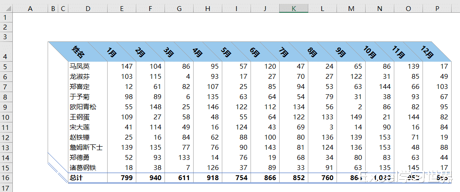Select column P header
460x192 pixels.
point(437,9)
